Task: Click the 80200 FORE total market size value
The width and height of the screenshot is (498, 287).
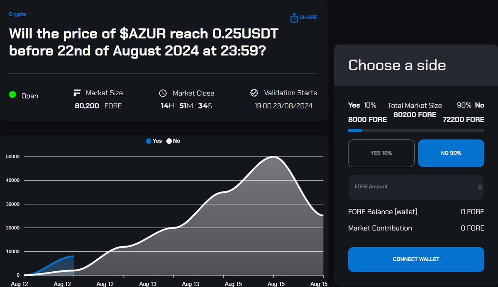Action: (x=415, y=115)
